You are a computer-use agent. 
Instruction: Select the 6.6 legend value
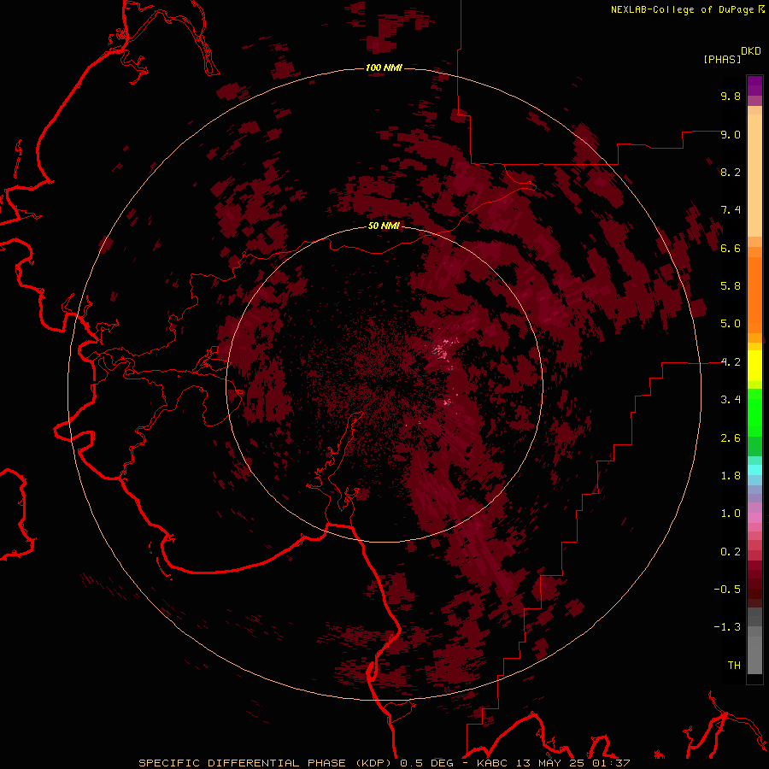(x=731, y=248)
